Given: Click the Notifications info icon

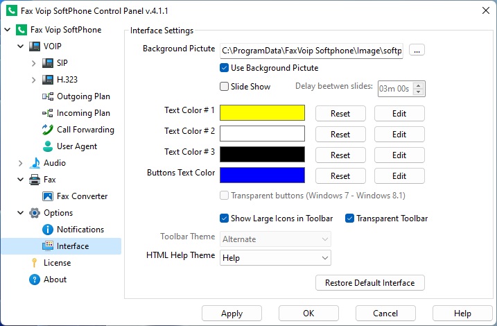Looking at the screenshot, I should click(48, 230).
